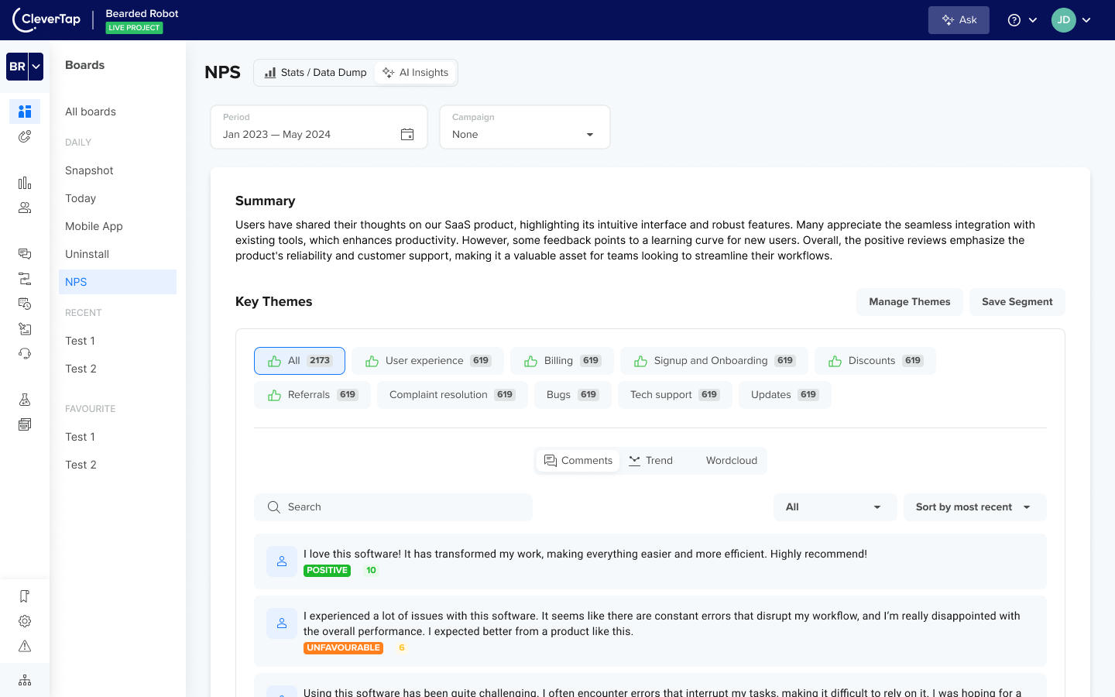Open the Campaign dropdown

pyautogui.click(x=525, y=127)
